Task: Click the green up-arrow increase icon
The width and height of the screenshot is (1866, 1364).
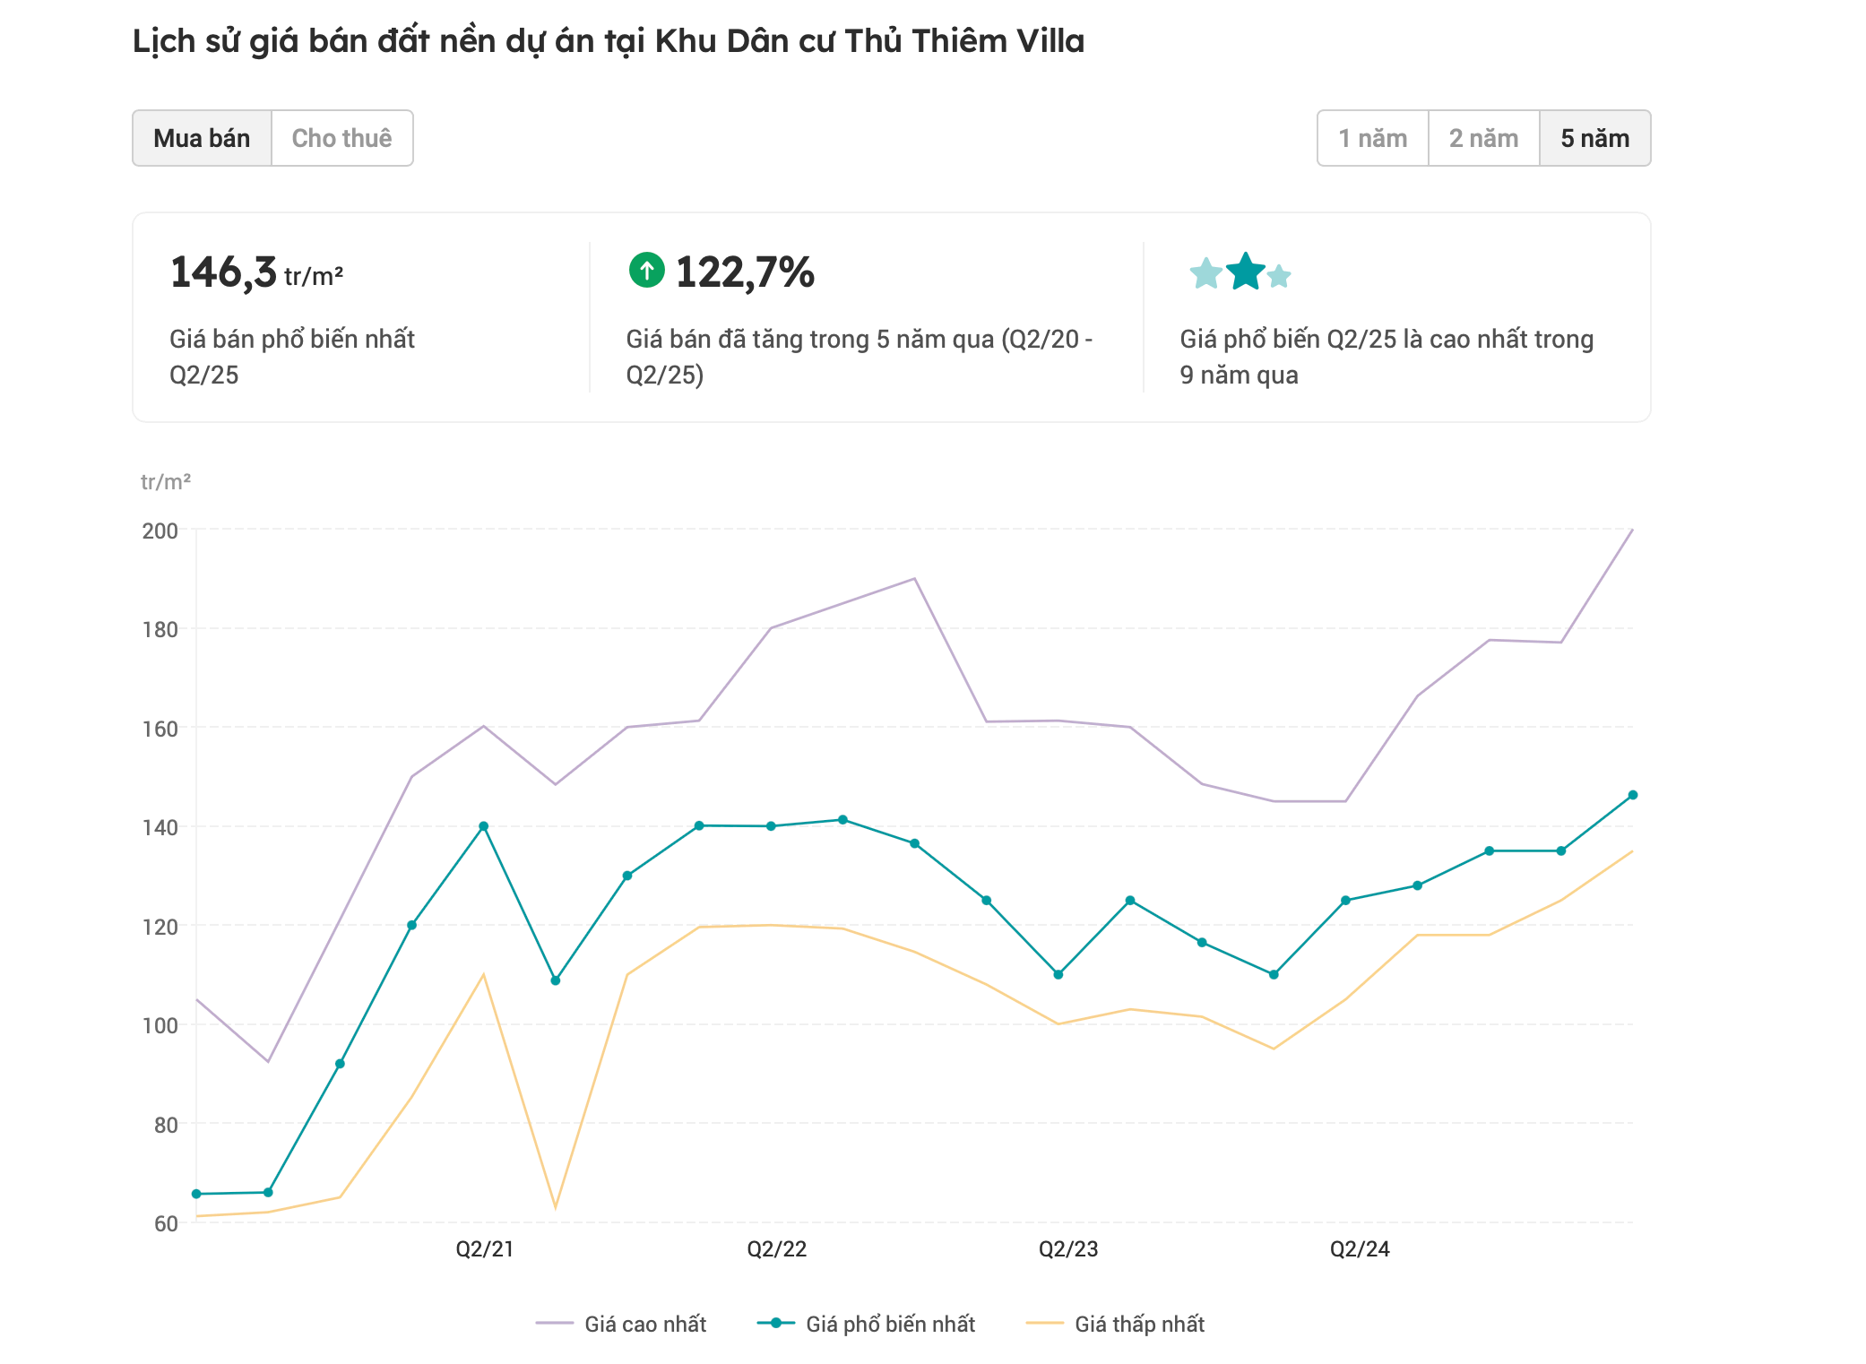Action: 646,270
